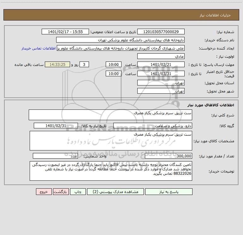243x235 pixels.
Task: Click the priority field عادي
Action: (161, 56)
